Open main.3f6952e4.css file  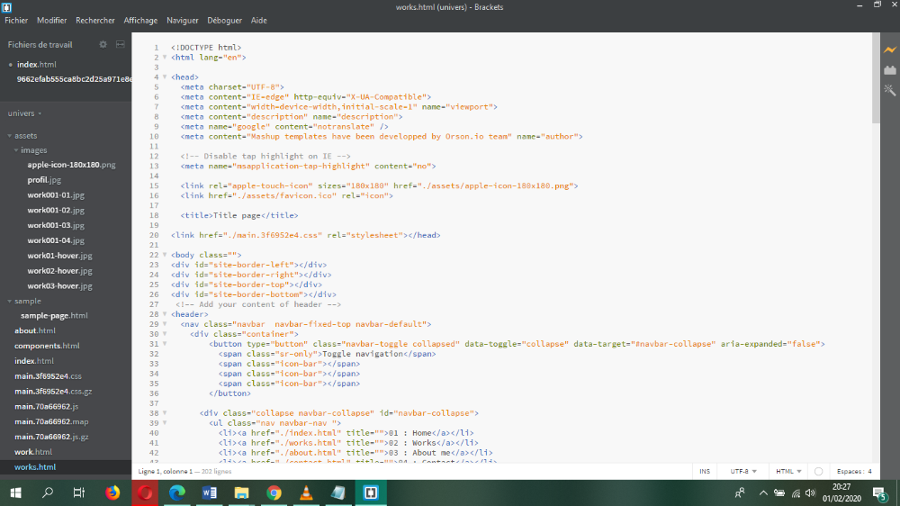coord(49,376)
